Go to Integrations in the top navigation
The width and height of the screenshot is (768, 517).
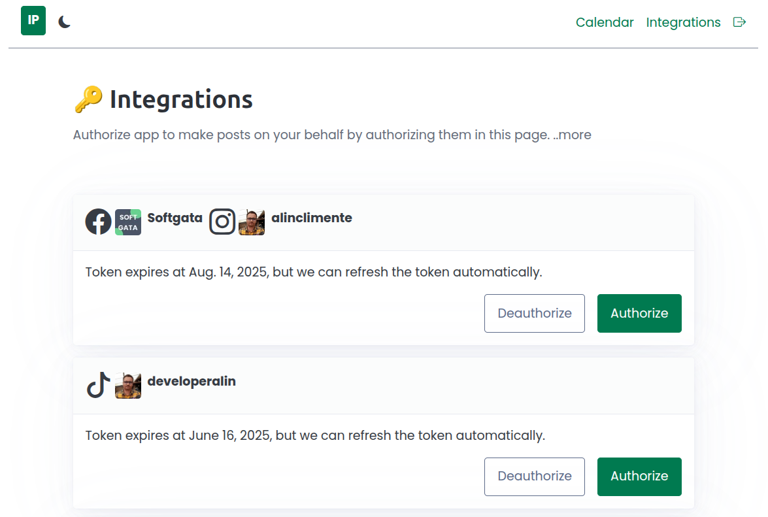pos(683,22)
